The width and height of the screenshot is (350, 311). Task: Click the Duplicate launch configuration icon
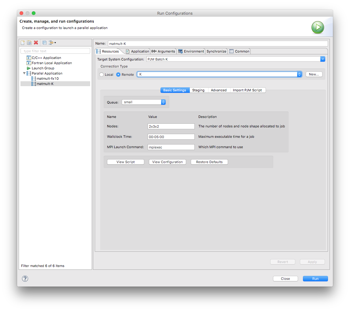[29, 42]
